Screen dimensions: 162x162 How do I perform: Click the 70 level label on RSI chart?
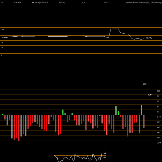(x=2, y=37)
